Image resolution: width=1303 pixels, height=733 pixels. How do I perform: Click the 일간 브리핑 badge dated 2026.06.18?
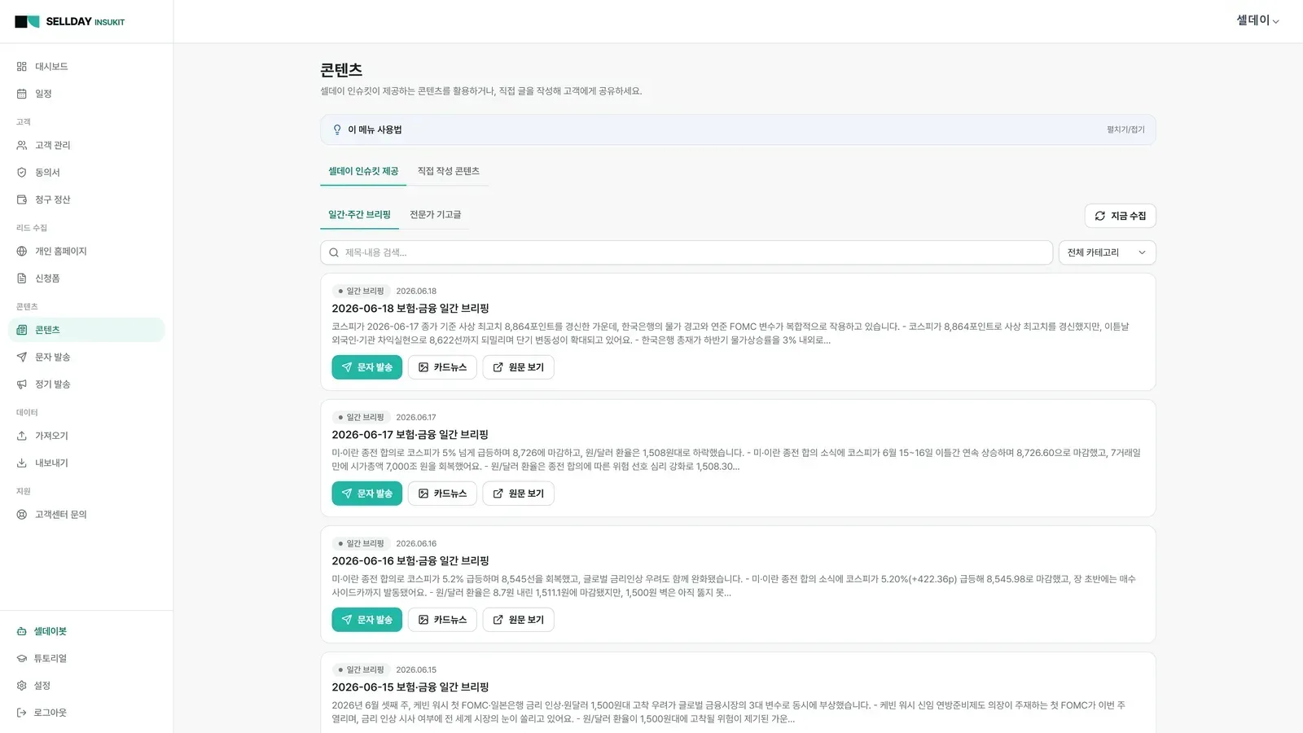(362, 291)
